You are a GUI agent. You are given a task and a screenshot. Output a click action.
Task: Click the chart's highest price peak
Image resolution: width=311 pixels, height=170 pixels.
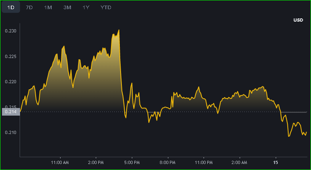point(119,30)
